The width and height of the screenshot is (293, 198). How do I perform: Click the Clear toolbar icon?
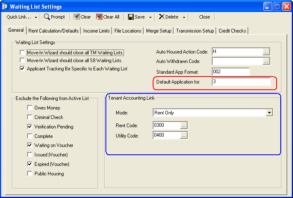click(x=77, y=17)
